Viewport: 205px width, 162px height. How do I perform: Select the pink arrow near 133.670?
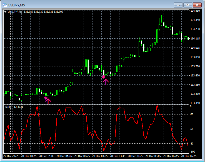(x=106, y=82)
